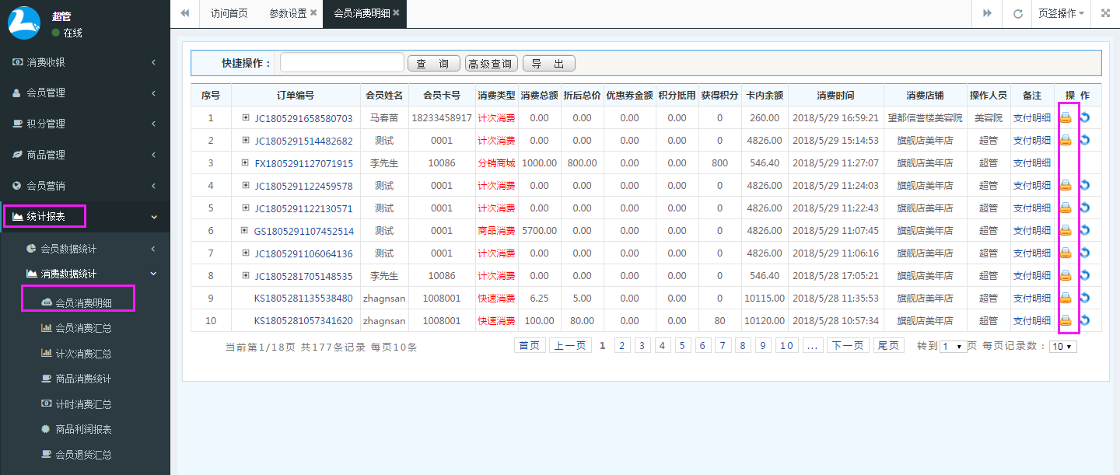
Task: Go to 下一页 next page
Action: [x=847, y=346]
